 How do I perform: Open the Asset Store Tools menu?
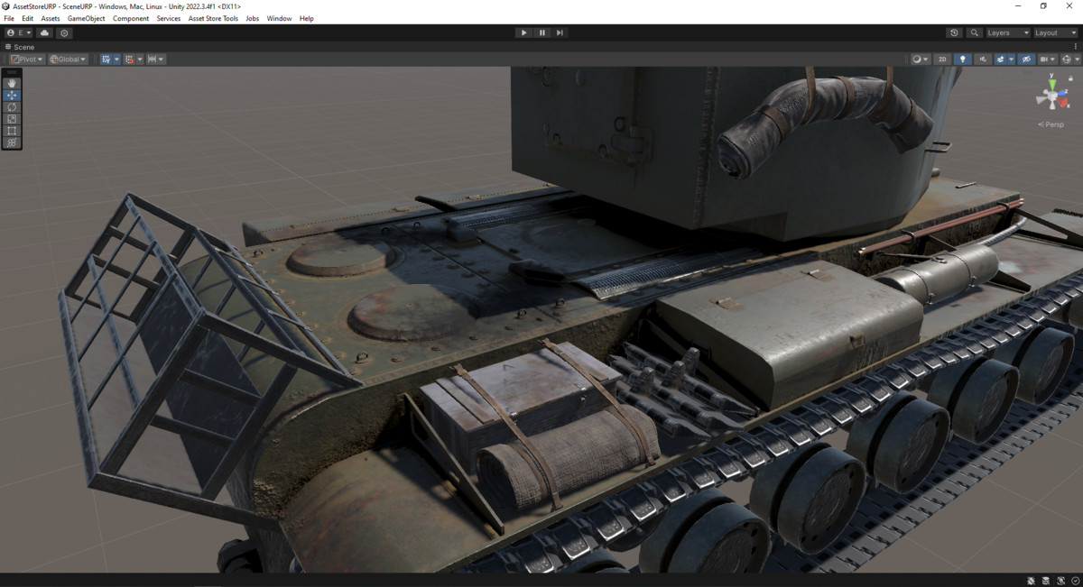[x=212, y=17]
